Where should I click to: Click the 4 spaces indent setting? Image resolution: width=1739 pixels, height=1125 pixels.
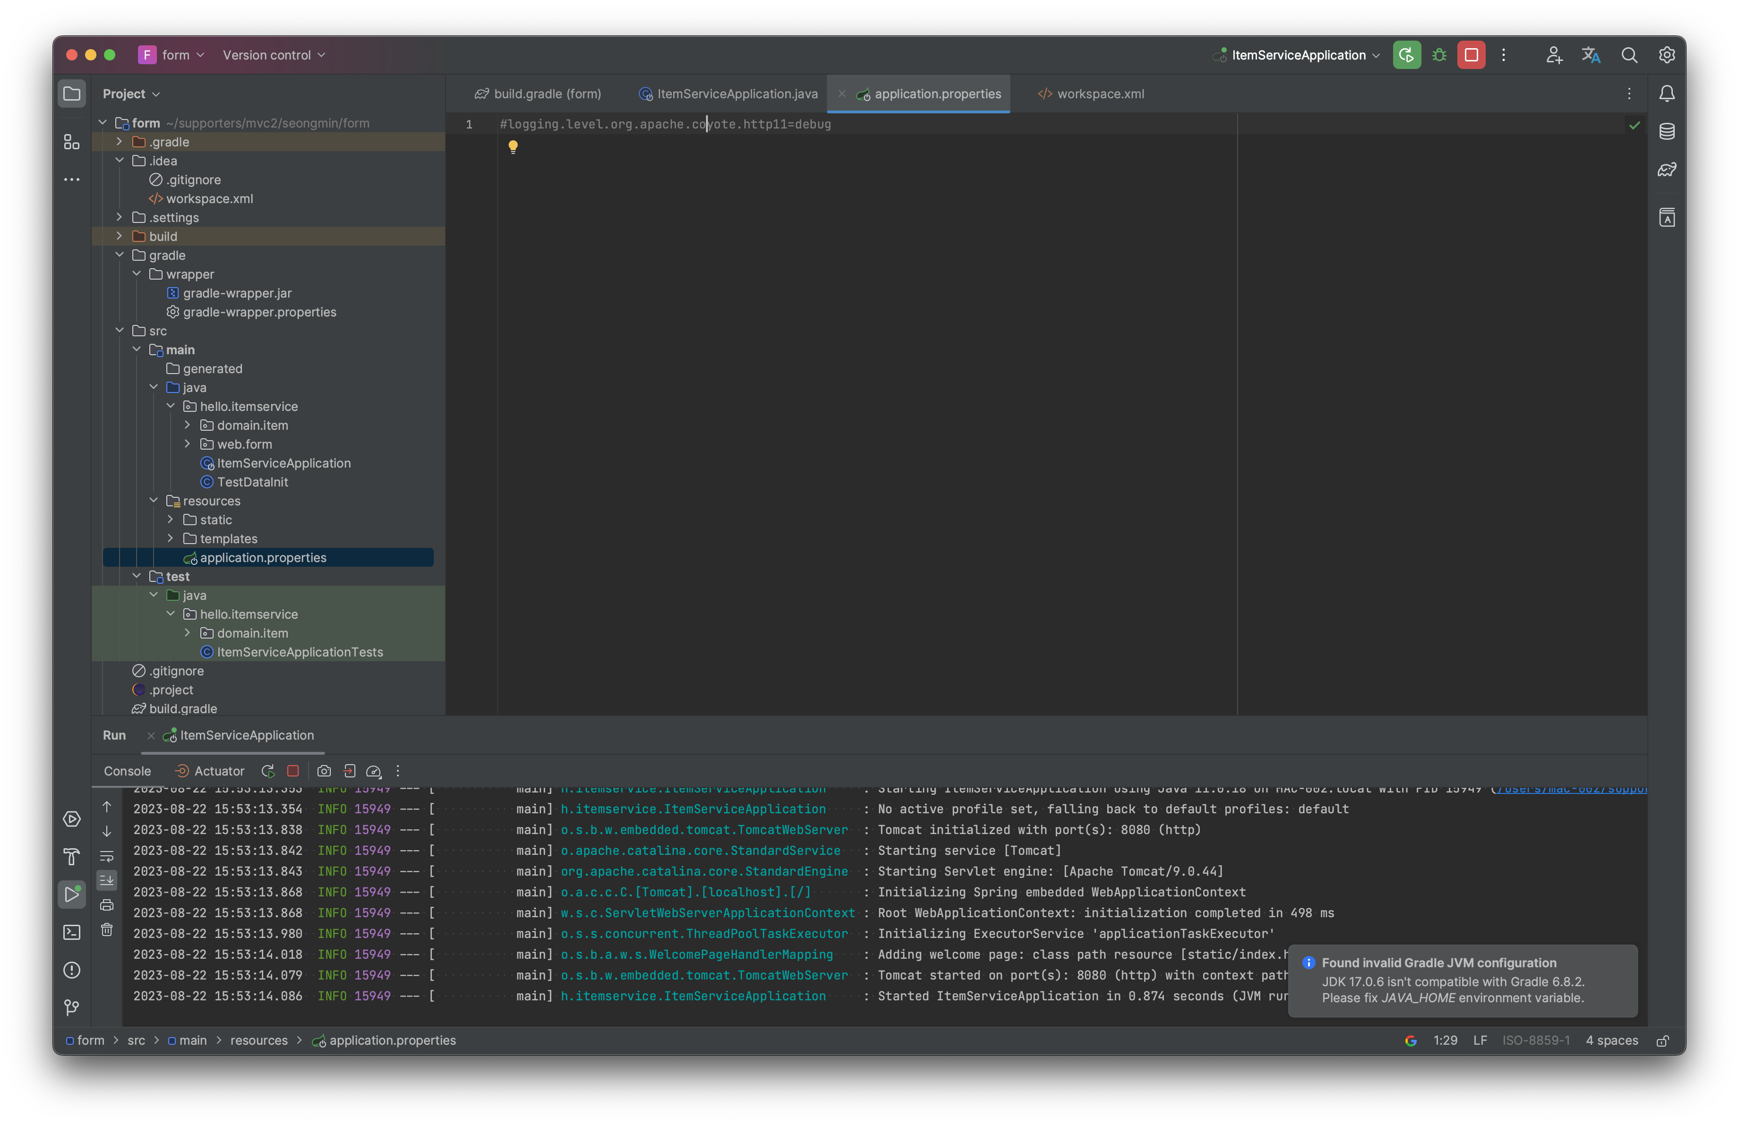click(x=1611, y=1041)
